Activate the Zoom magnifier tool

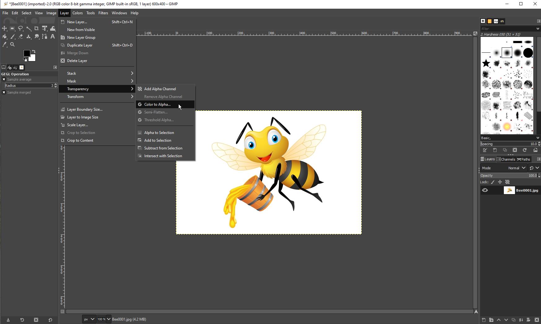pyautogui.click(x=12, y=45)
